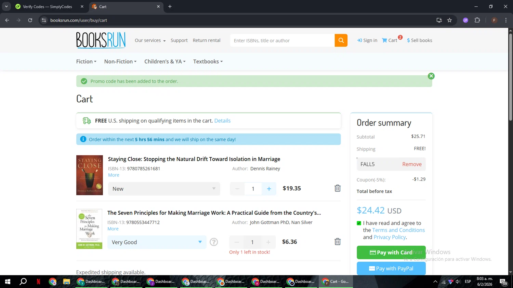Viewport: 513px width, 288px height.
Task: Open the notification center icon
Action: (504, 282)
